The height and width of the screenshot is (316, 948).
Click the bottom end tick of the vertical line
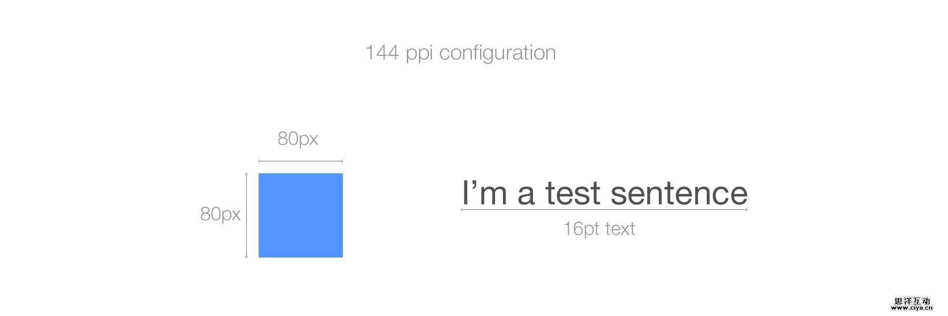246,256
